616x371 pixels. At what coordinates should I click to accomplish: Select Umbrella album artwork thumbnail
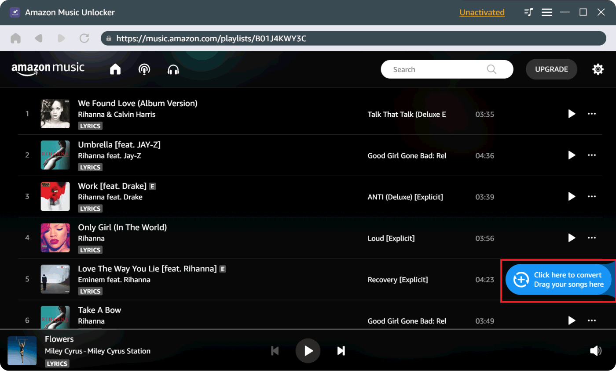point(55,155)
